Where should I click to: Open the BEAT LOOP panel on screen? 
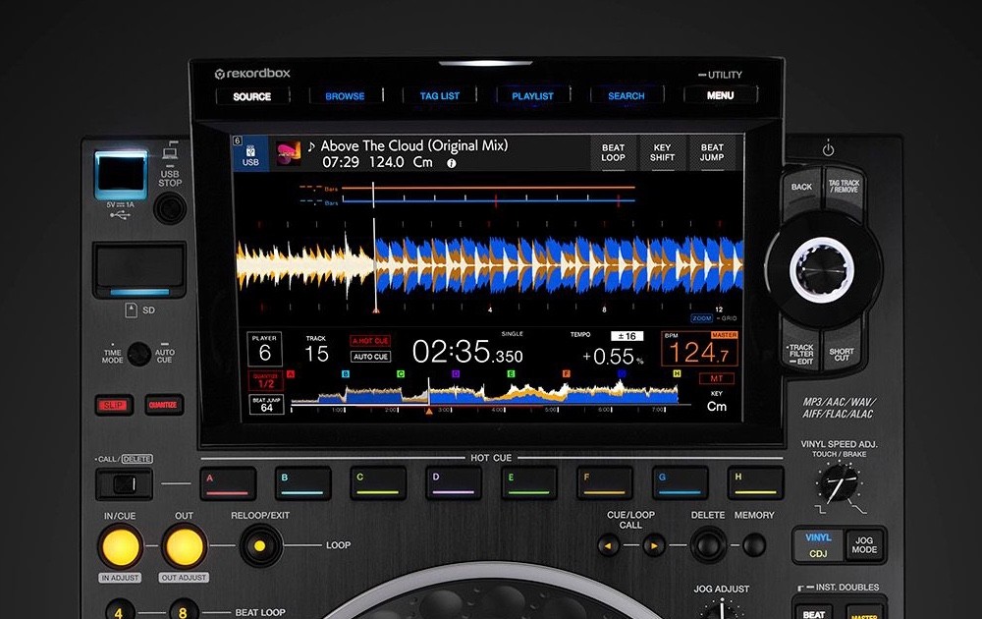tap(613, 153)
